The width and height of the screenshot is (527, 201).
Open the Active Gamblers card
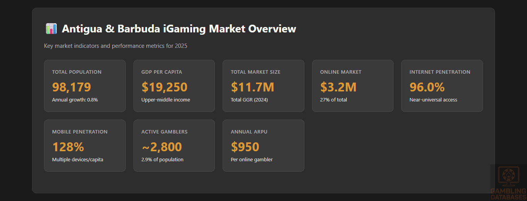pos(174,145)
